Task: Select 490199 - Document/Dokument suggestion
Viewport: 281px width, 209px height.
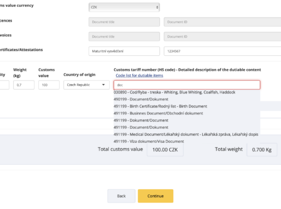Action: coord(187,99)
